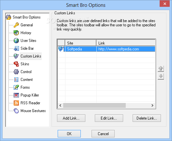Open Side Bar settings
Screen dimensions: 172x141
tap(27, 48)
